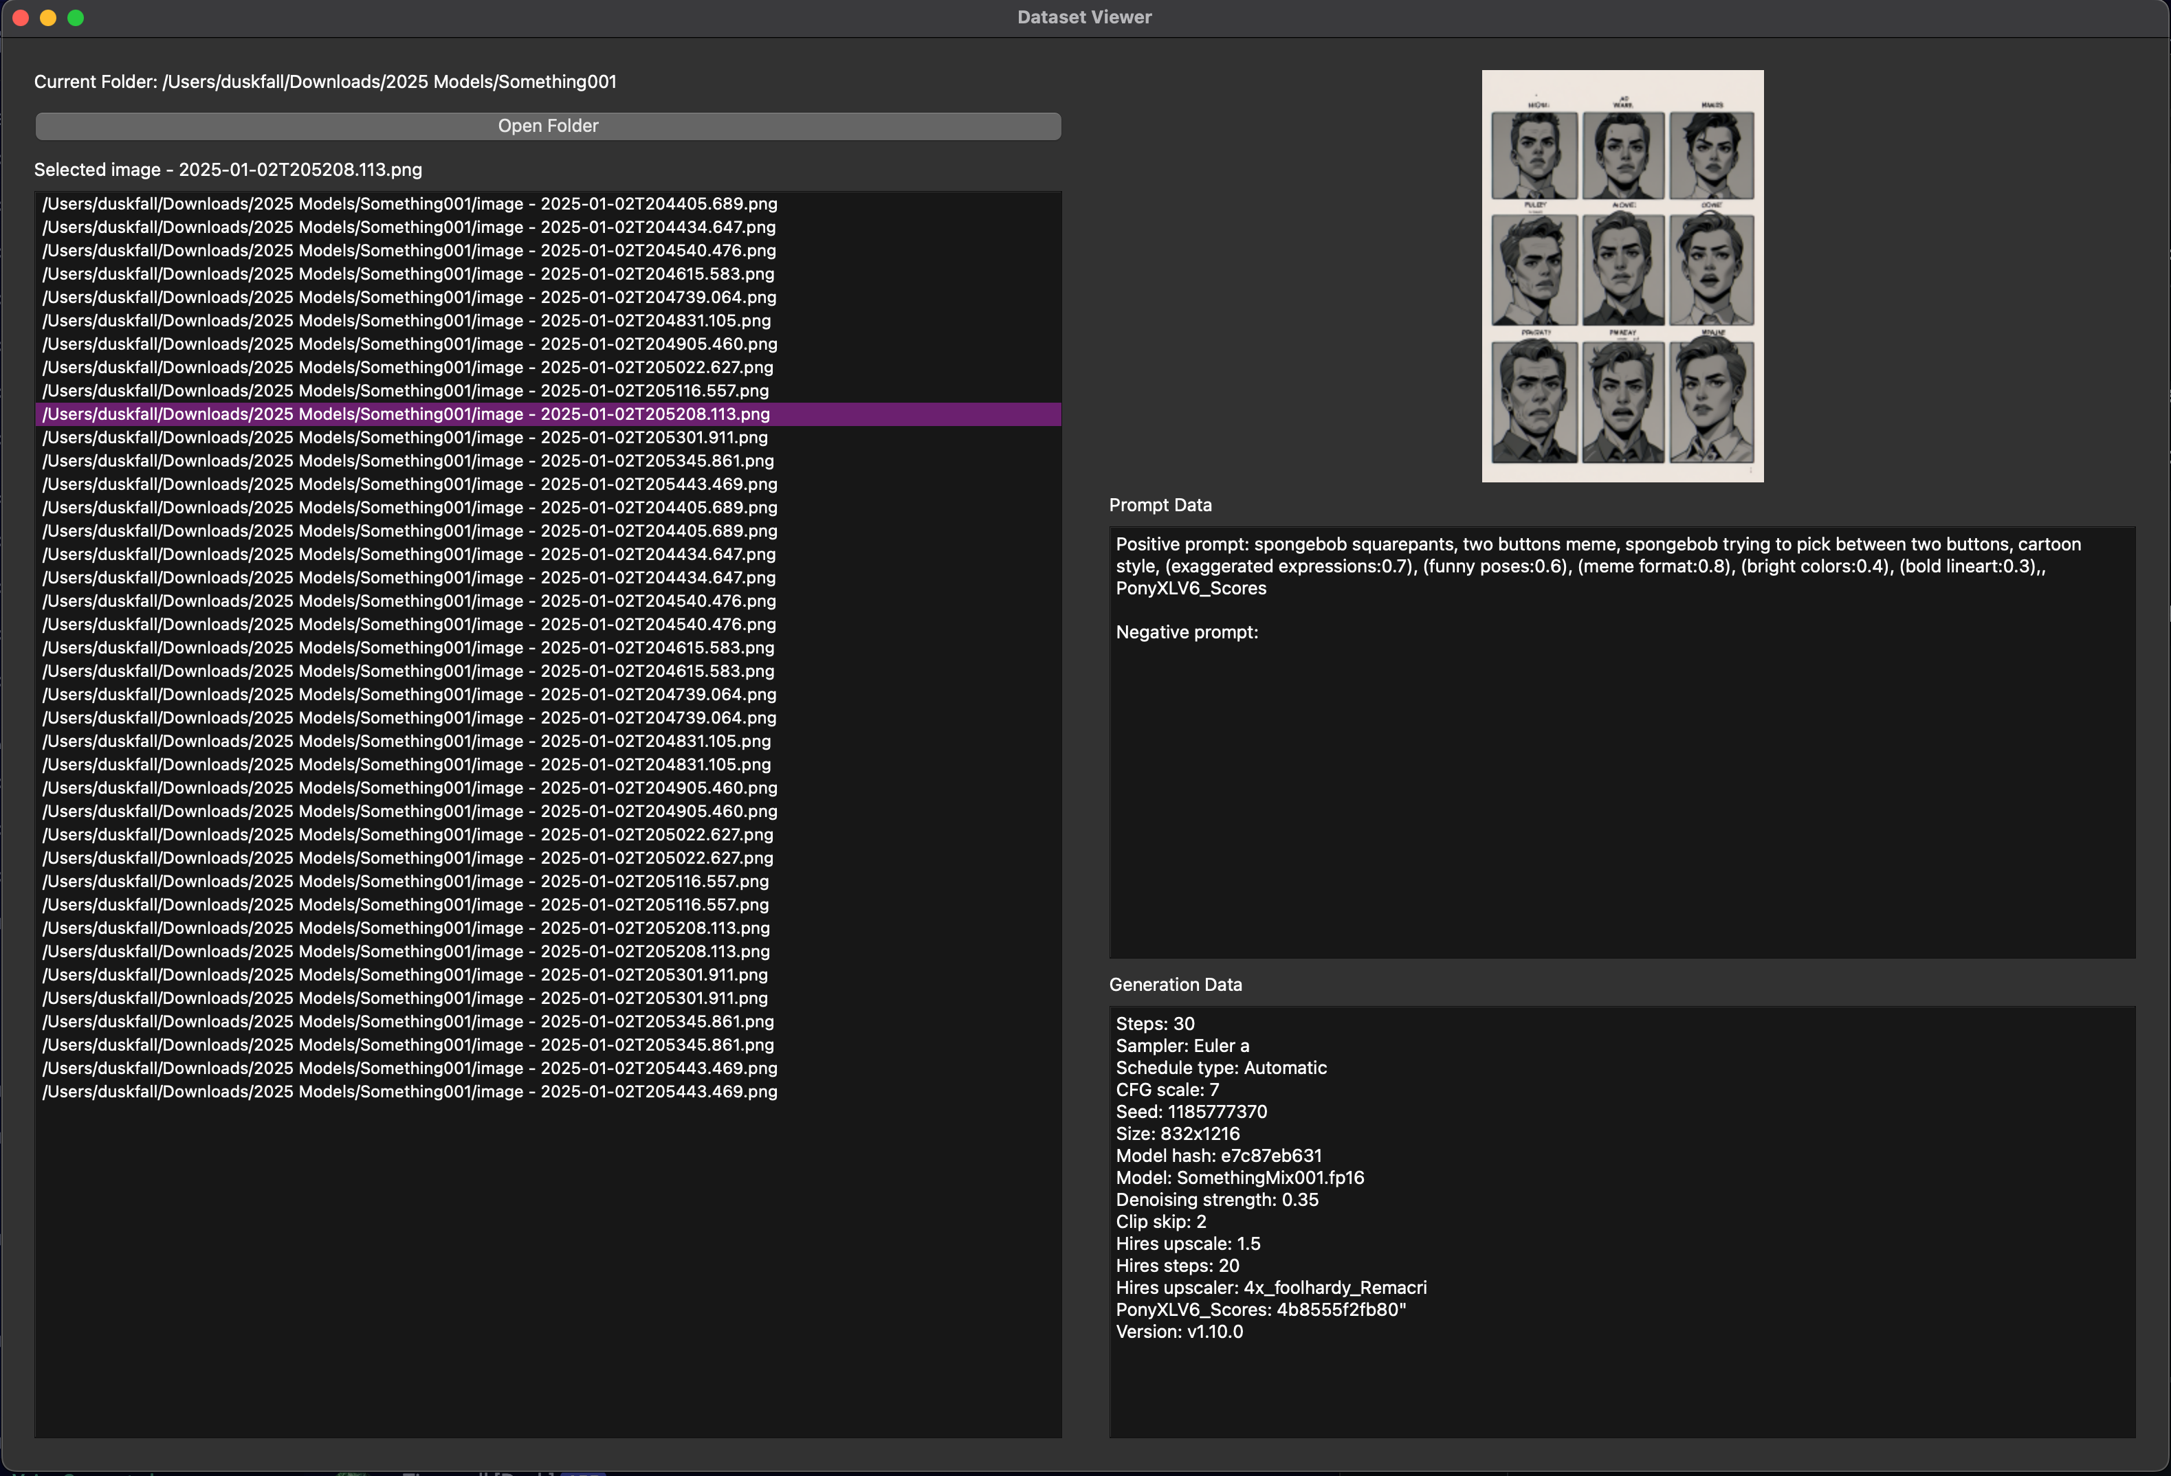Select the second-to-last file entry in the list
2171x1476 pixels.
click(x=409, y=1068)
